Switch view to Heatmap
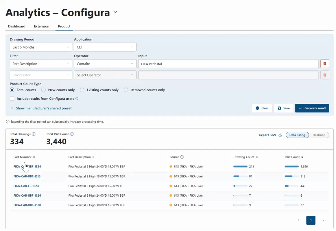 [319, 135]
